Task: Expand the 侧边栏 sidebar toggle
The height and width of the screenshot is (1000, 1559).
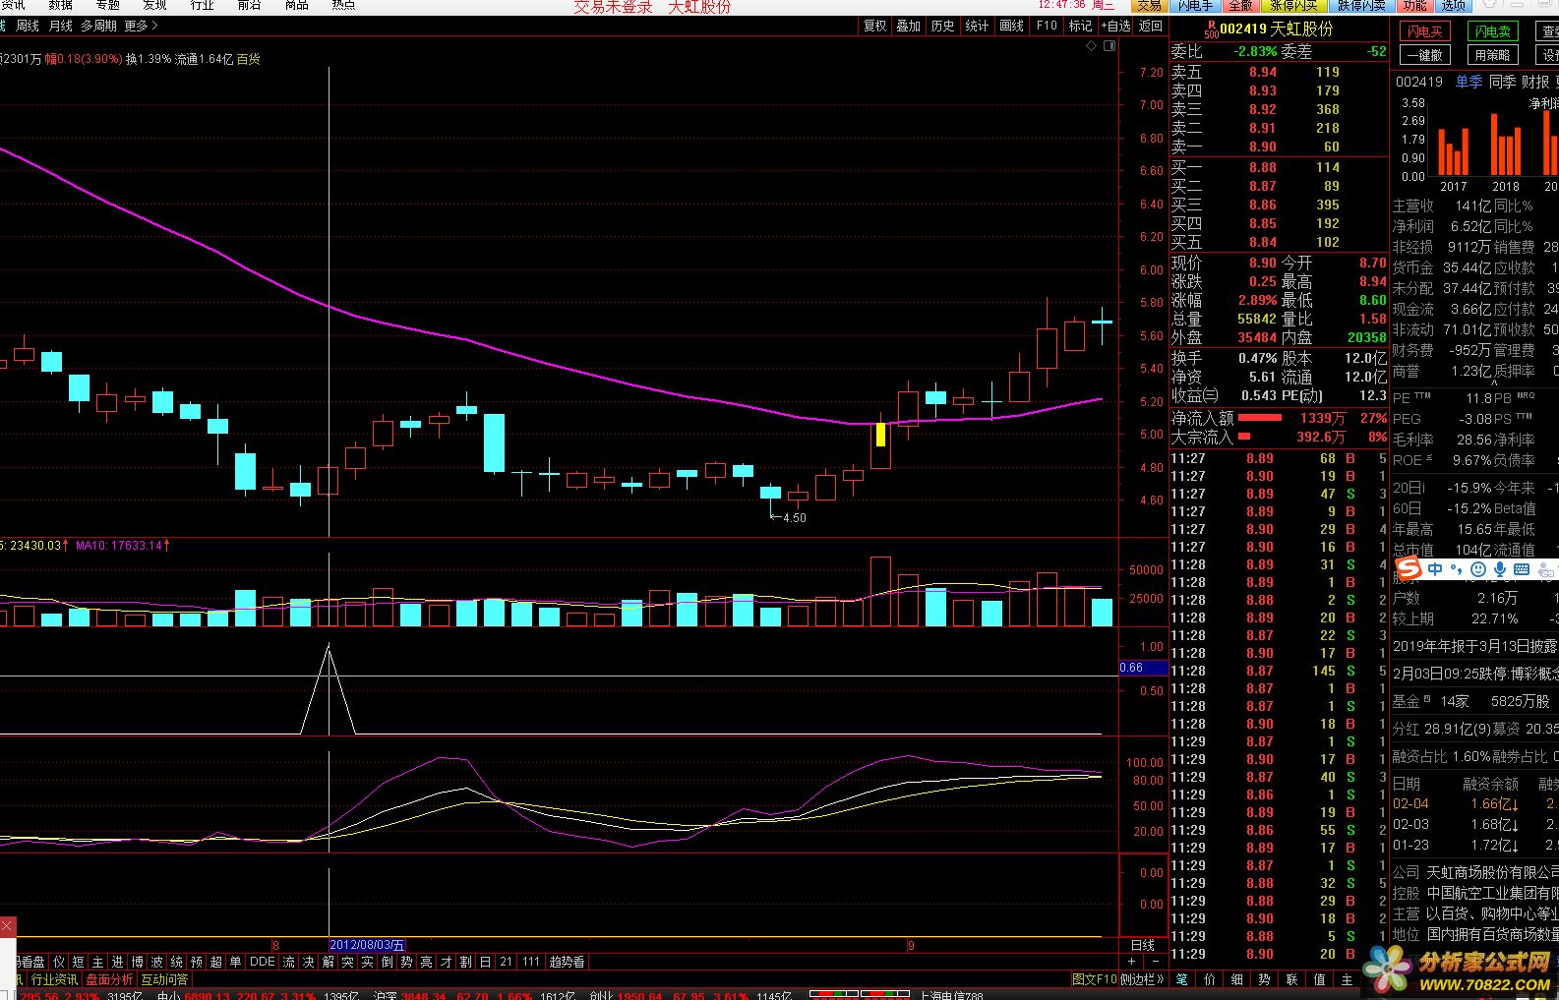Action: 1142,979
